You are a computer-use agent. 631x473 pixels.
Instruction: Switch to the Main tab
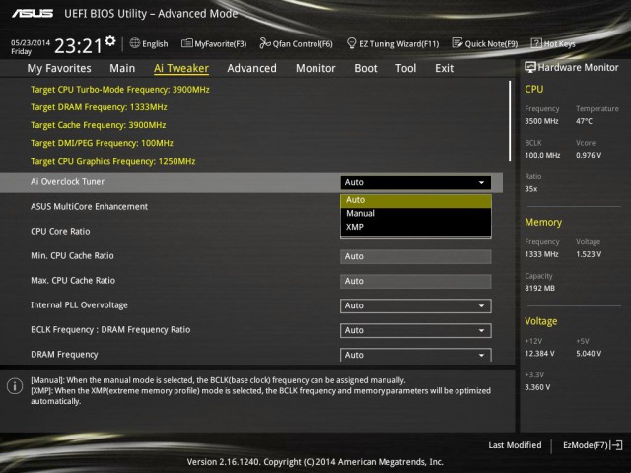[x=122, y=68]
